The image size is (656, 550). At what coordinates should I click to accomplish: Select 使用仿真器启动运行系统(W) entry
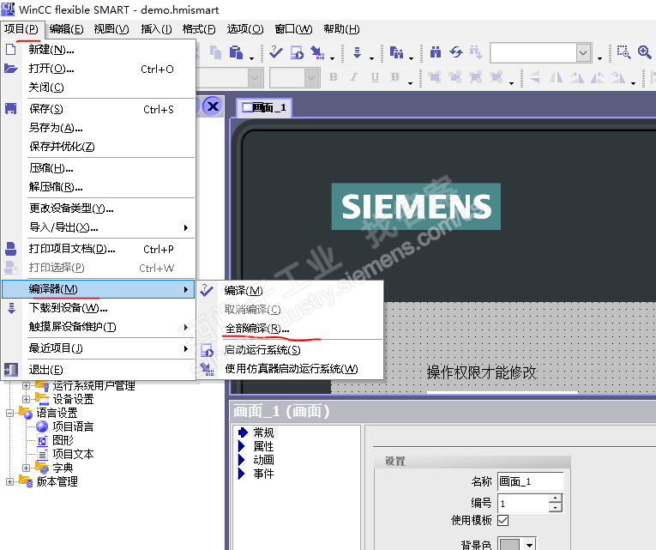point(291,369)
